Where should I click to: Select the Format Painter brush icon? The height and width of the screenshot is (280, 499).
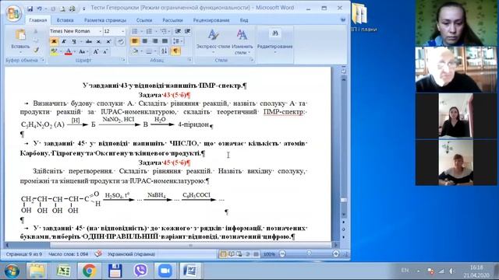[36, 50]
